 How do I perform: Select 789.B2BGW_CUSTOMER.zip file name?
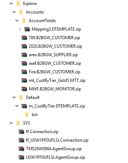(x=54, y=38)
